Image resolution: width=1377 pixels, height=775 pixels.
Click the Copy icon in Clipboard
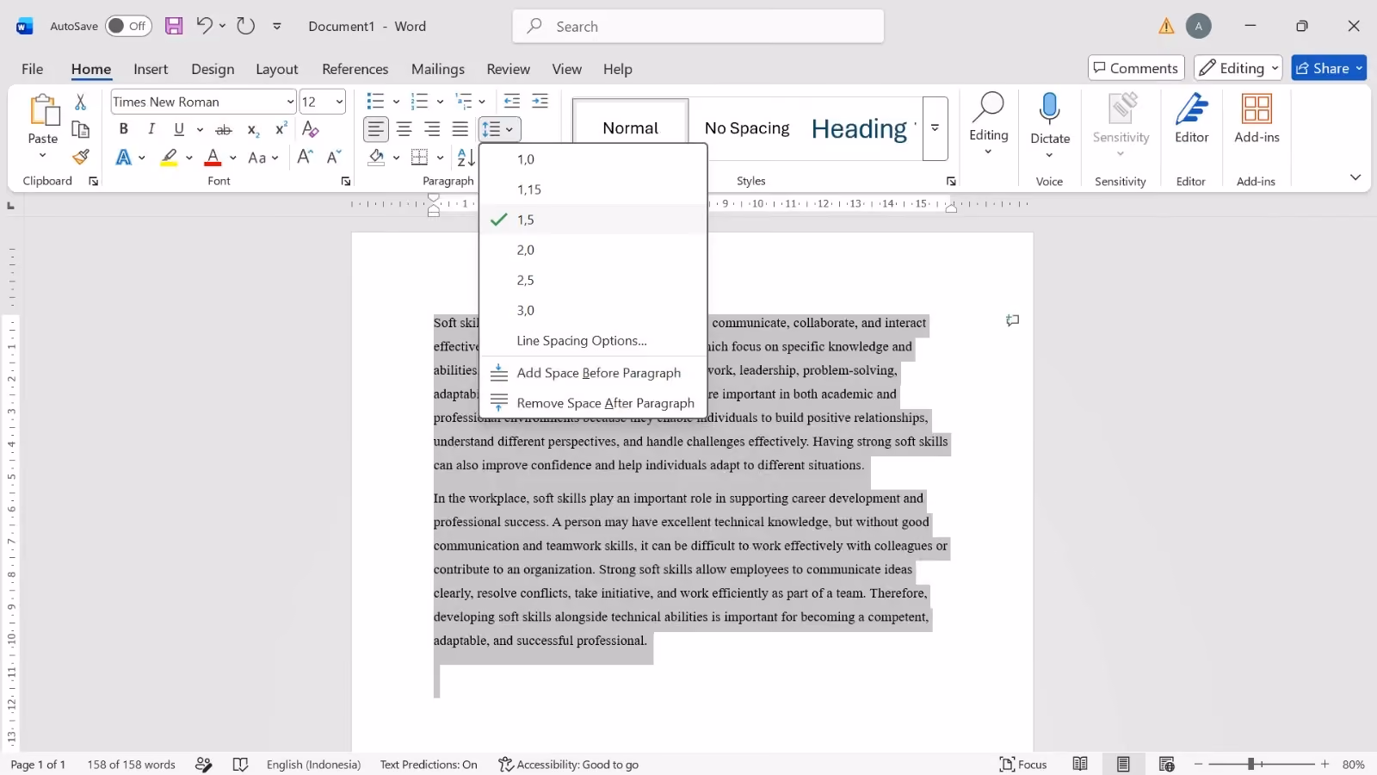coord(80,129)
